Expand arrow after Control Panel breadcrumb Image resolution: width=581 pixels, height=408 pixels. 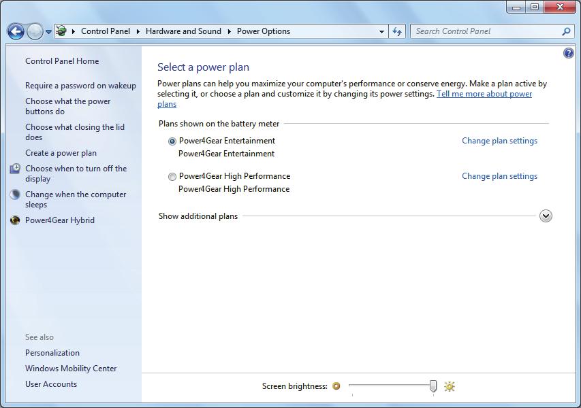(x=138, y=31)
